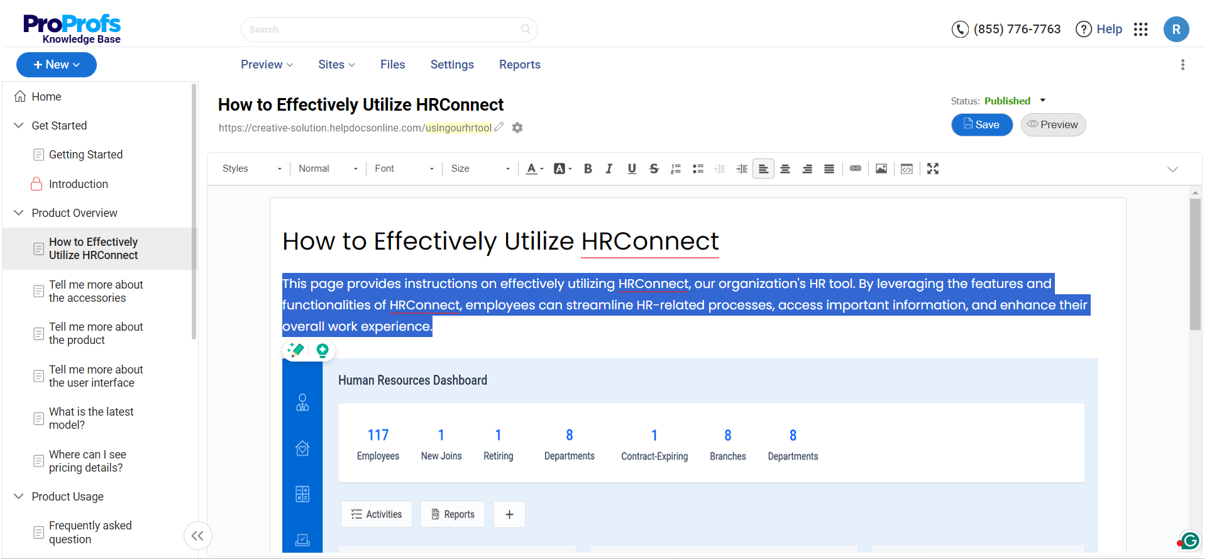Insert a numbered list
The width and height of the screenshot is (1207, 559).
pyautogui.click(x=676, y=169)
